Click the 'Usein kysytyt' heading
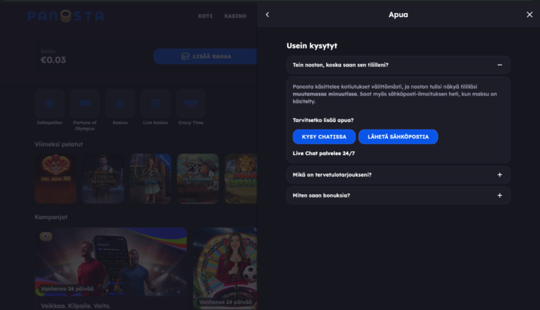The width and height of the screenshot is (540, 310). (312, 45)
